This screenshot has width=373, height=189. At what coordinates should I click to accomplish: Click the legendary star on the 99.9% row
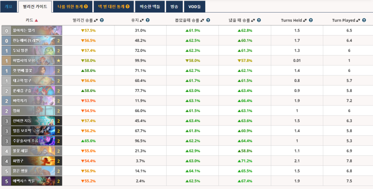click(59, 60)
